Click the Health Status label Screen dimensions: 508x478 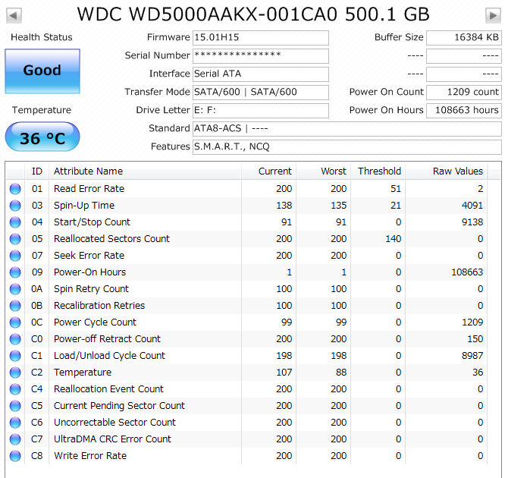pos(42,37)
